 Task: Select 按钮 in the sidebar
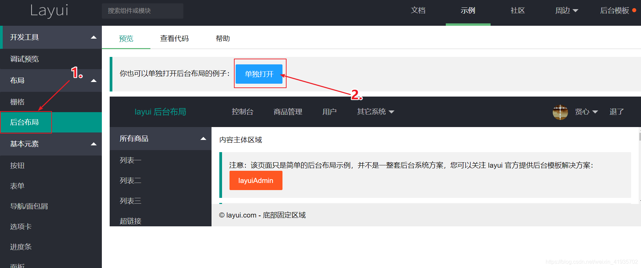point(51,165)
